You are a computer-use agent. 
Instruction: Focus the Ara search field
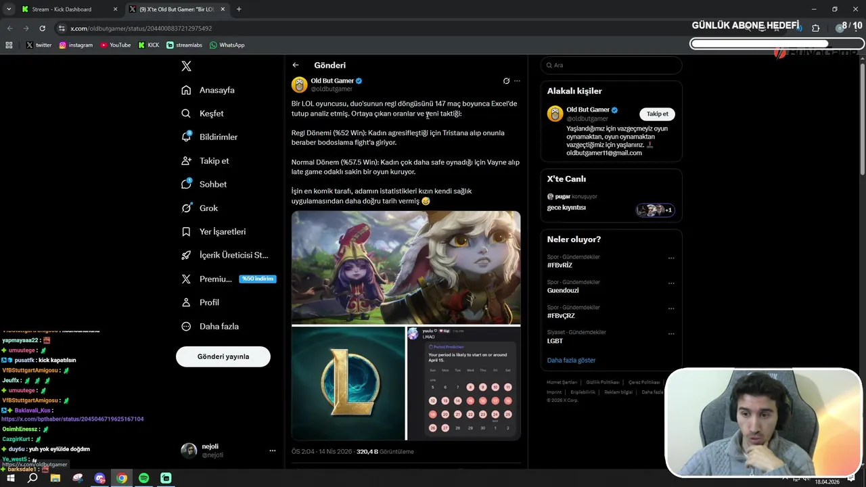[611, 65]
